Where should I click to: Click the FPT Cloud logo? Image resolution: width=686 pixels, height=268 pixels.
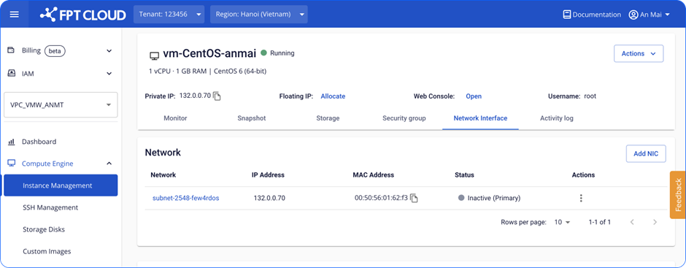coord(83,15)
